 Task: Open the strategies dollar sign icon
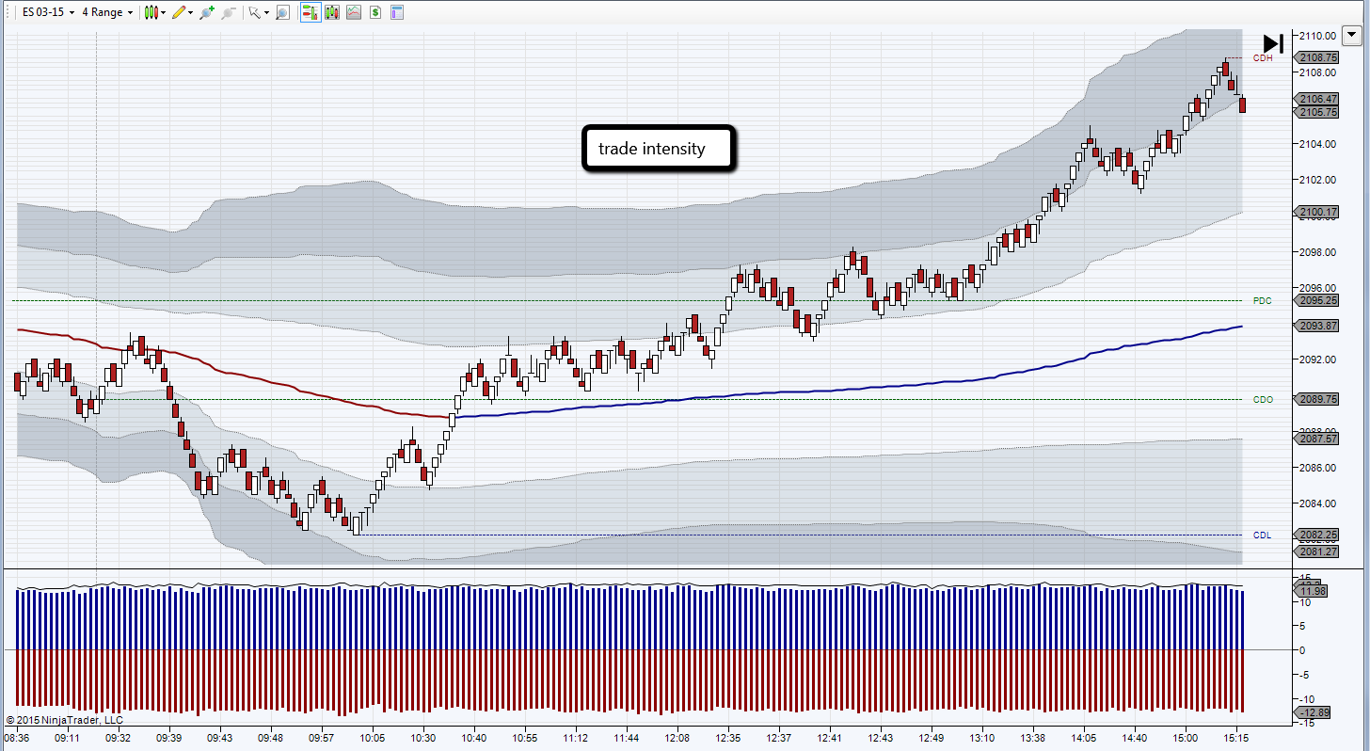[374, 12]
